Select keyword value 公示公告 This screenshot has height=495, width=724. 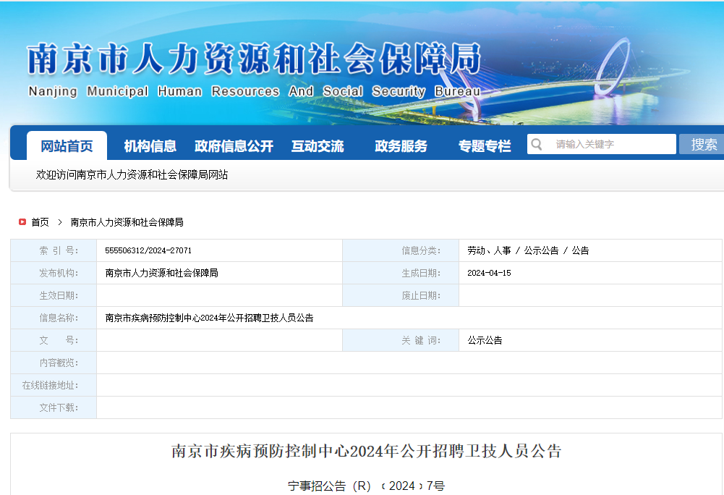[485, 340]
